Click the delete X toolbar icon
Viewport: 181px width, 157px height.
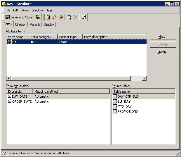click(x=76, y=17)
